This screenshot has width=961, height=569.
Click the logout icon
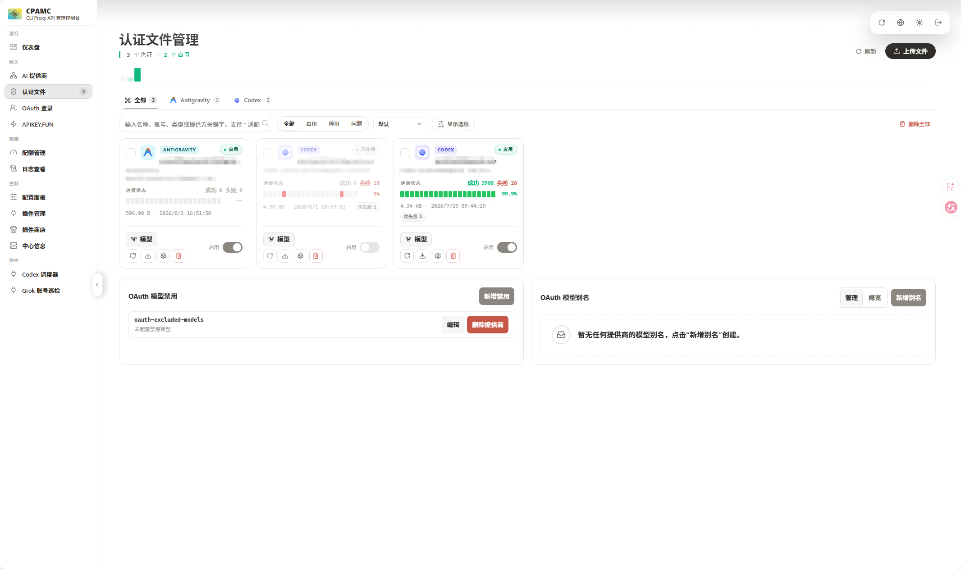pyautogui.click(x=938, y=23)
